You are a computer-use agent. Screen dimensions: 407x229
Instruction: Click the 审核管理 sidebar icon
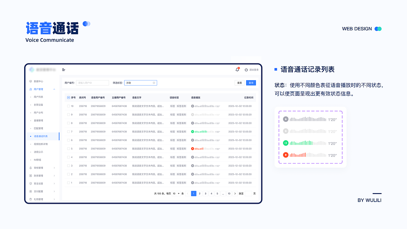click(31, 168)
